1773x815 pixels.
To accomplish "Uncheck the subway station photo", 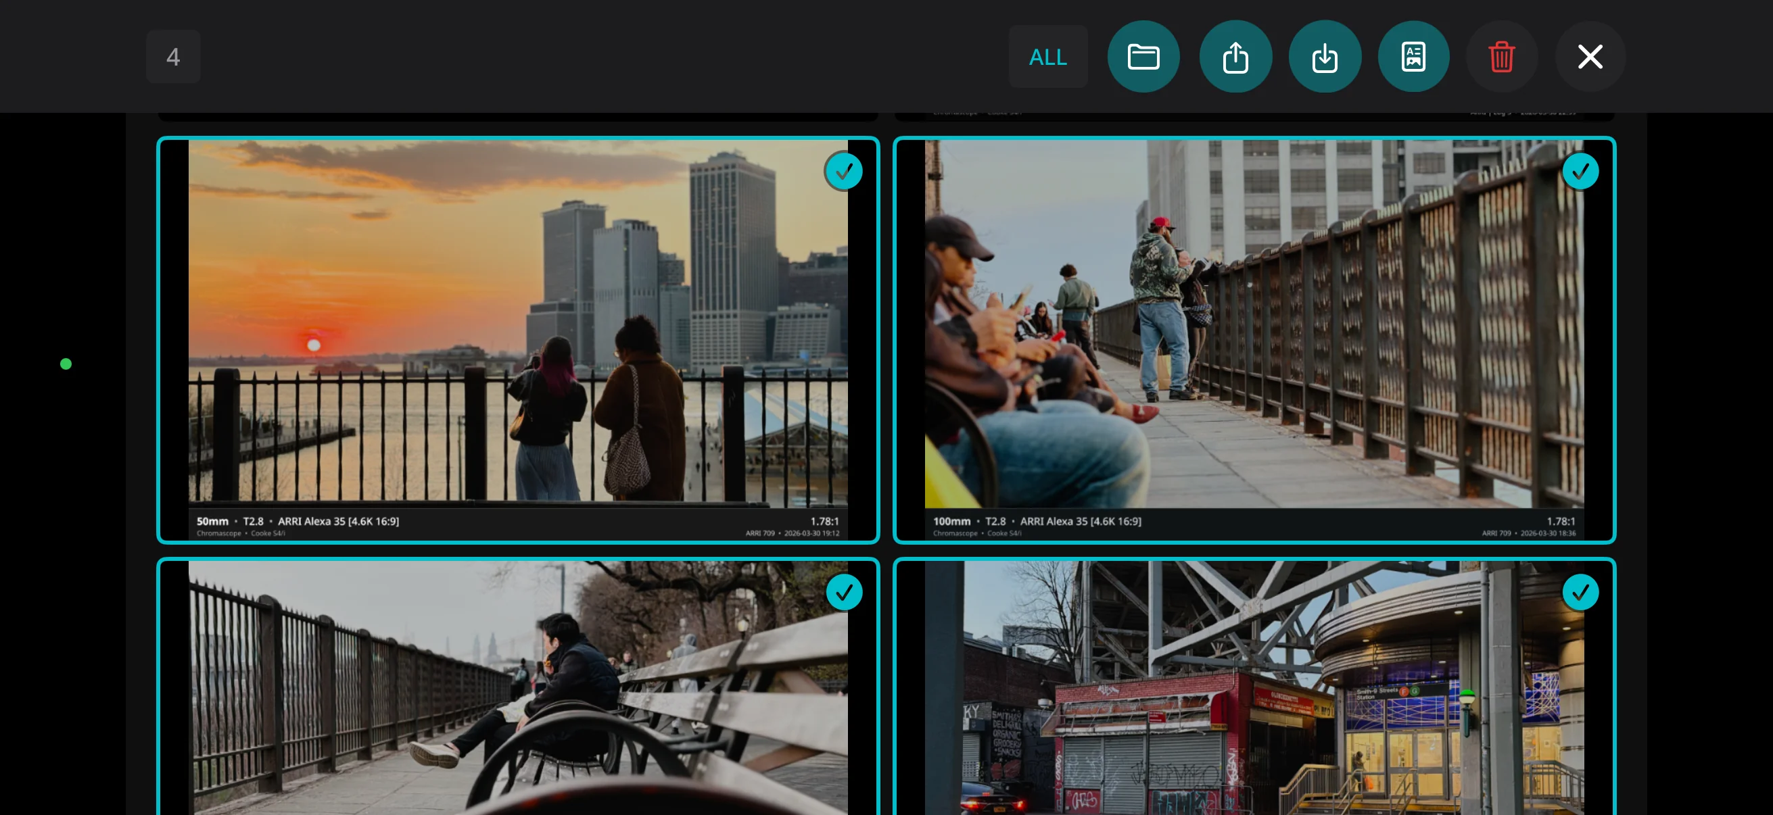I will coord(1580,591).
